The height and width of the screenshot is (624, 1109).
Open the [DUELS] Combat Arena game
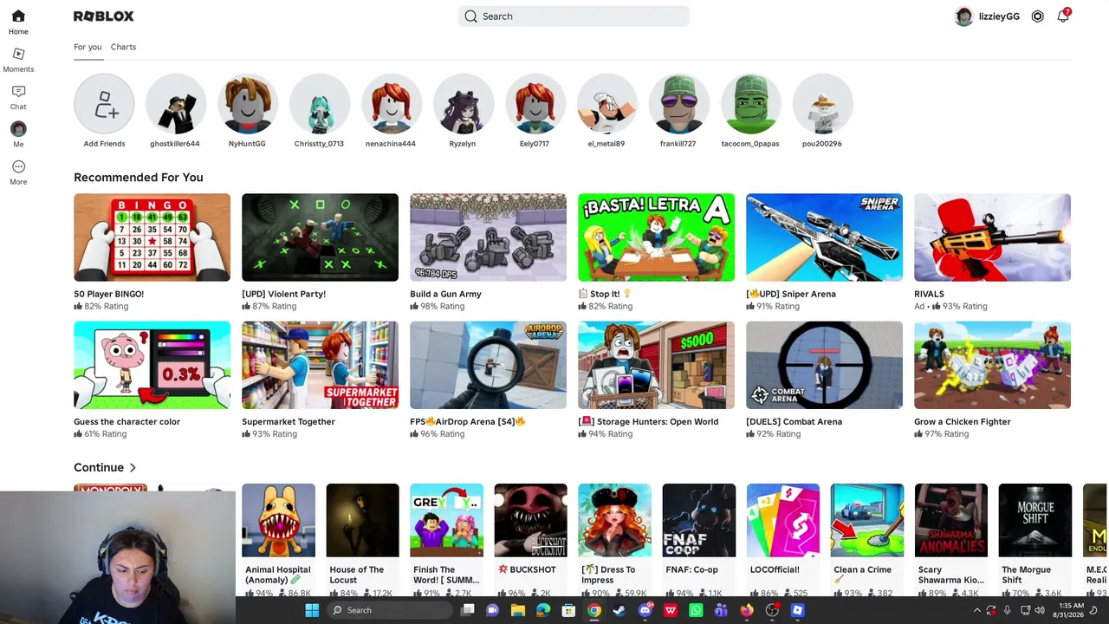tap(824, 365)
